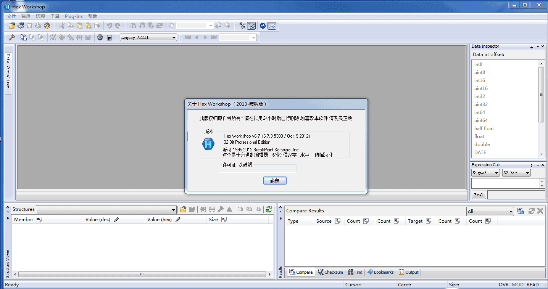Screen dimensions: 548x289
Task: Open the bookmark navigation dropdown
Action: [238, 37]
